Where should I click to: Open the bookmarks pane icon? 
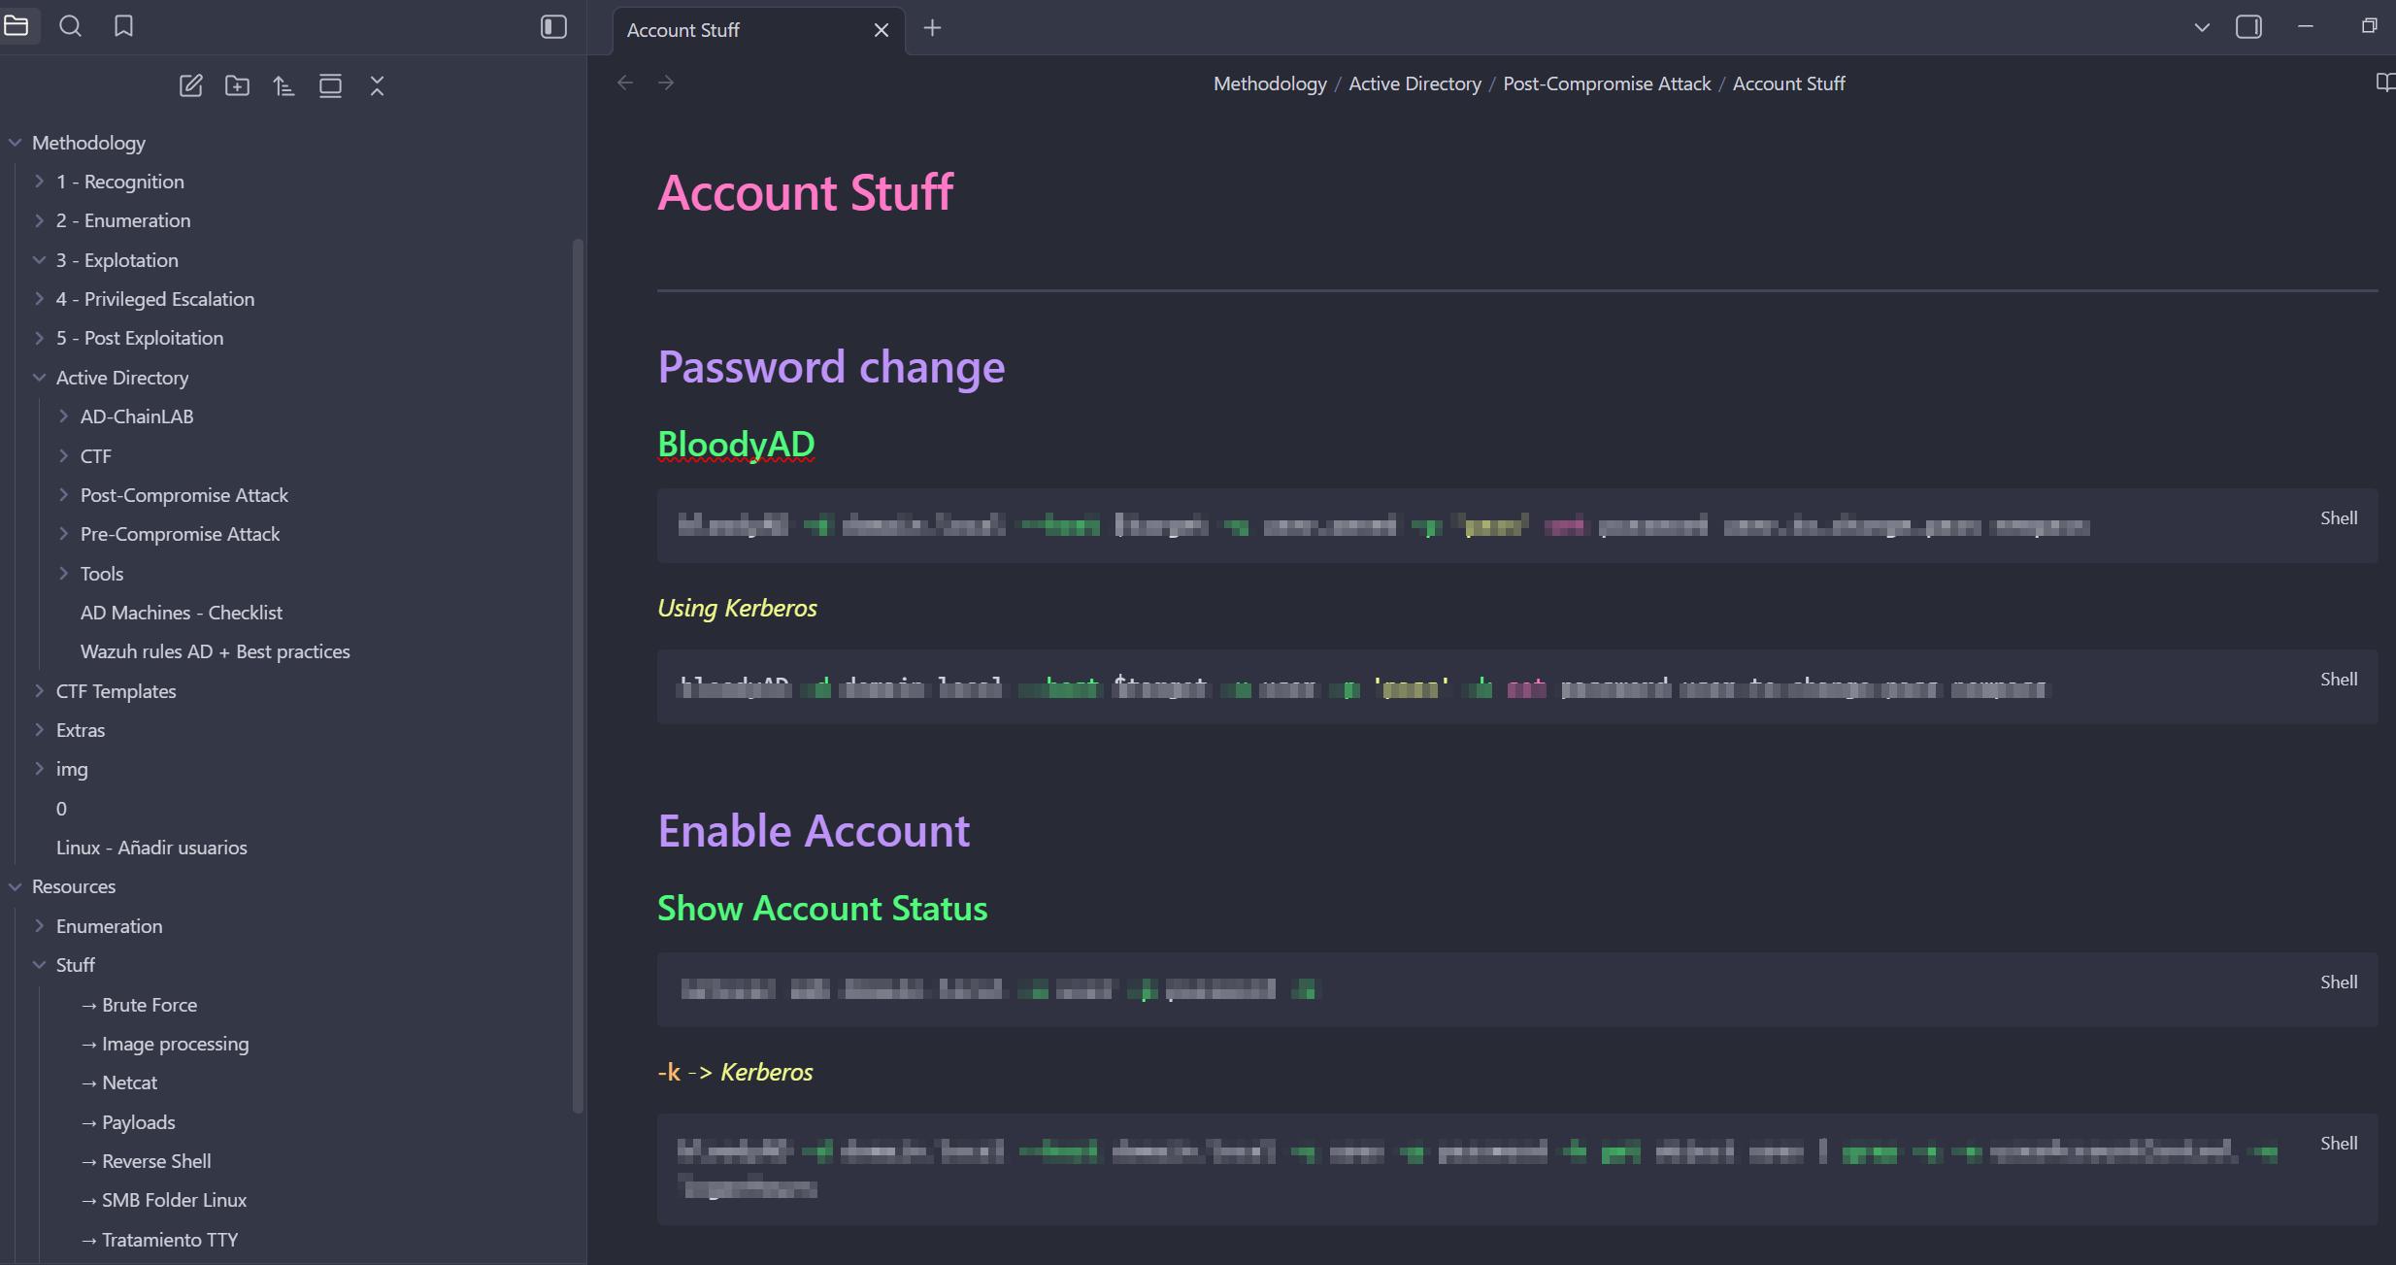(123, 26)
